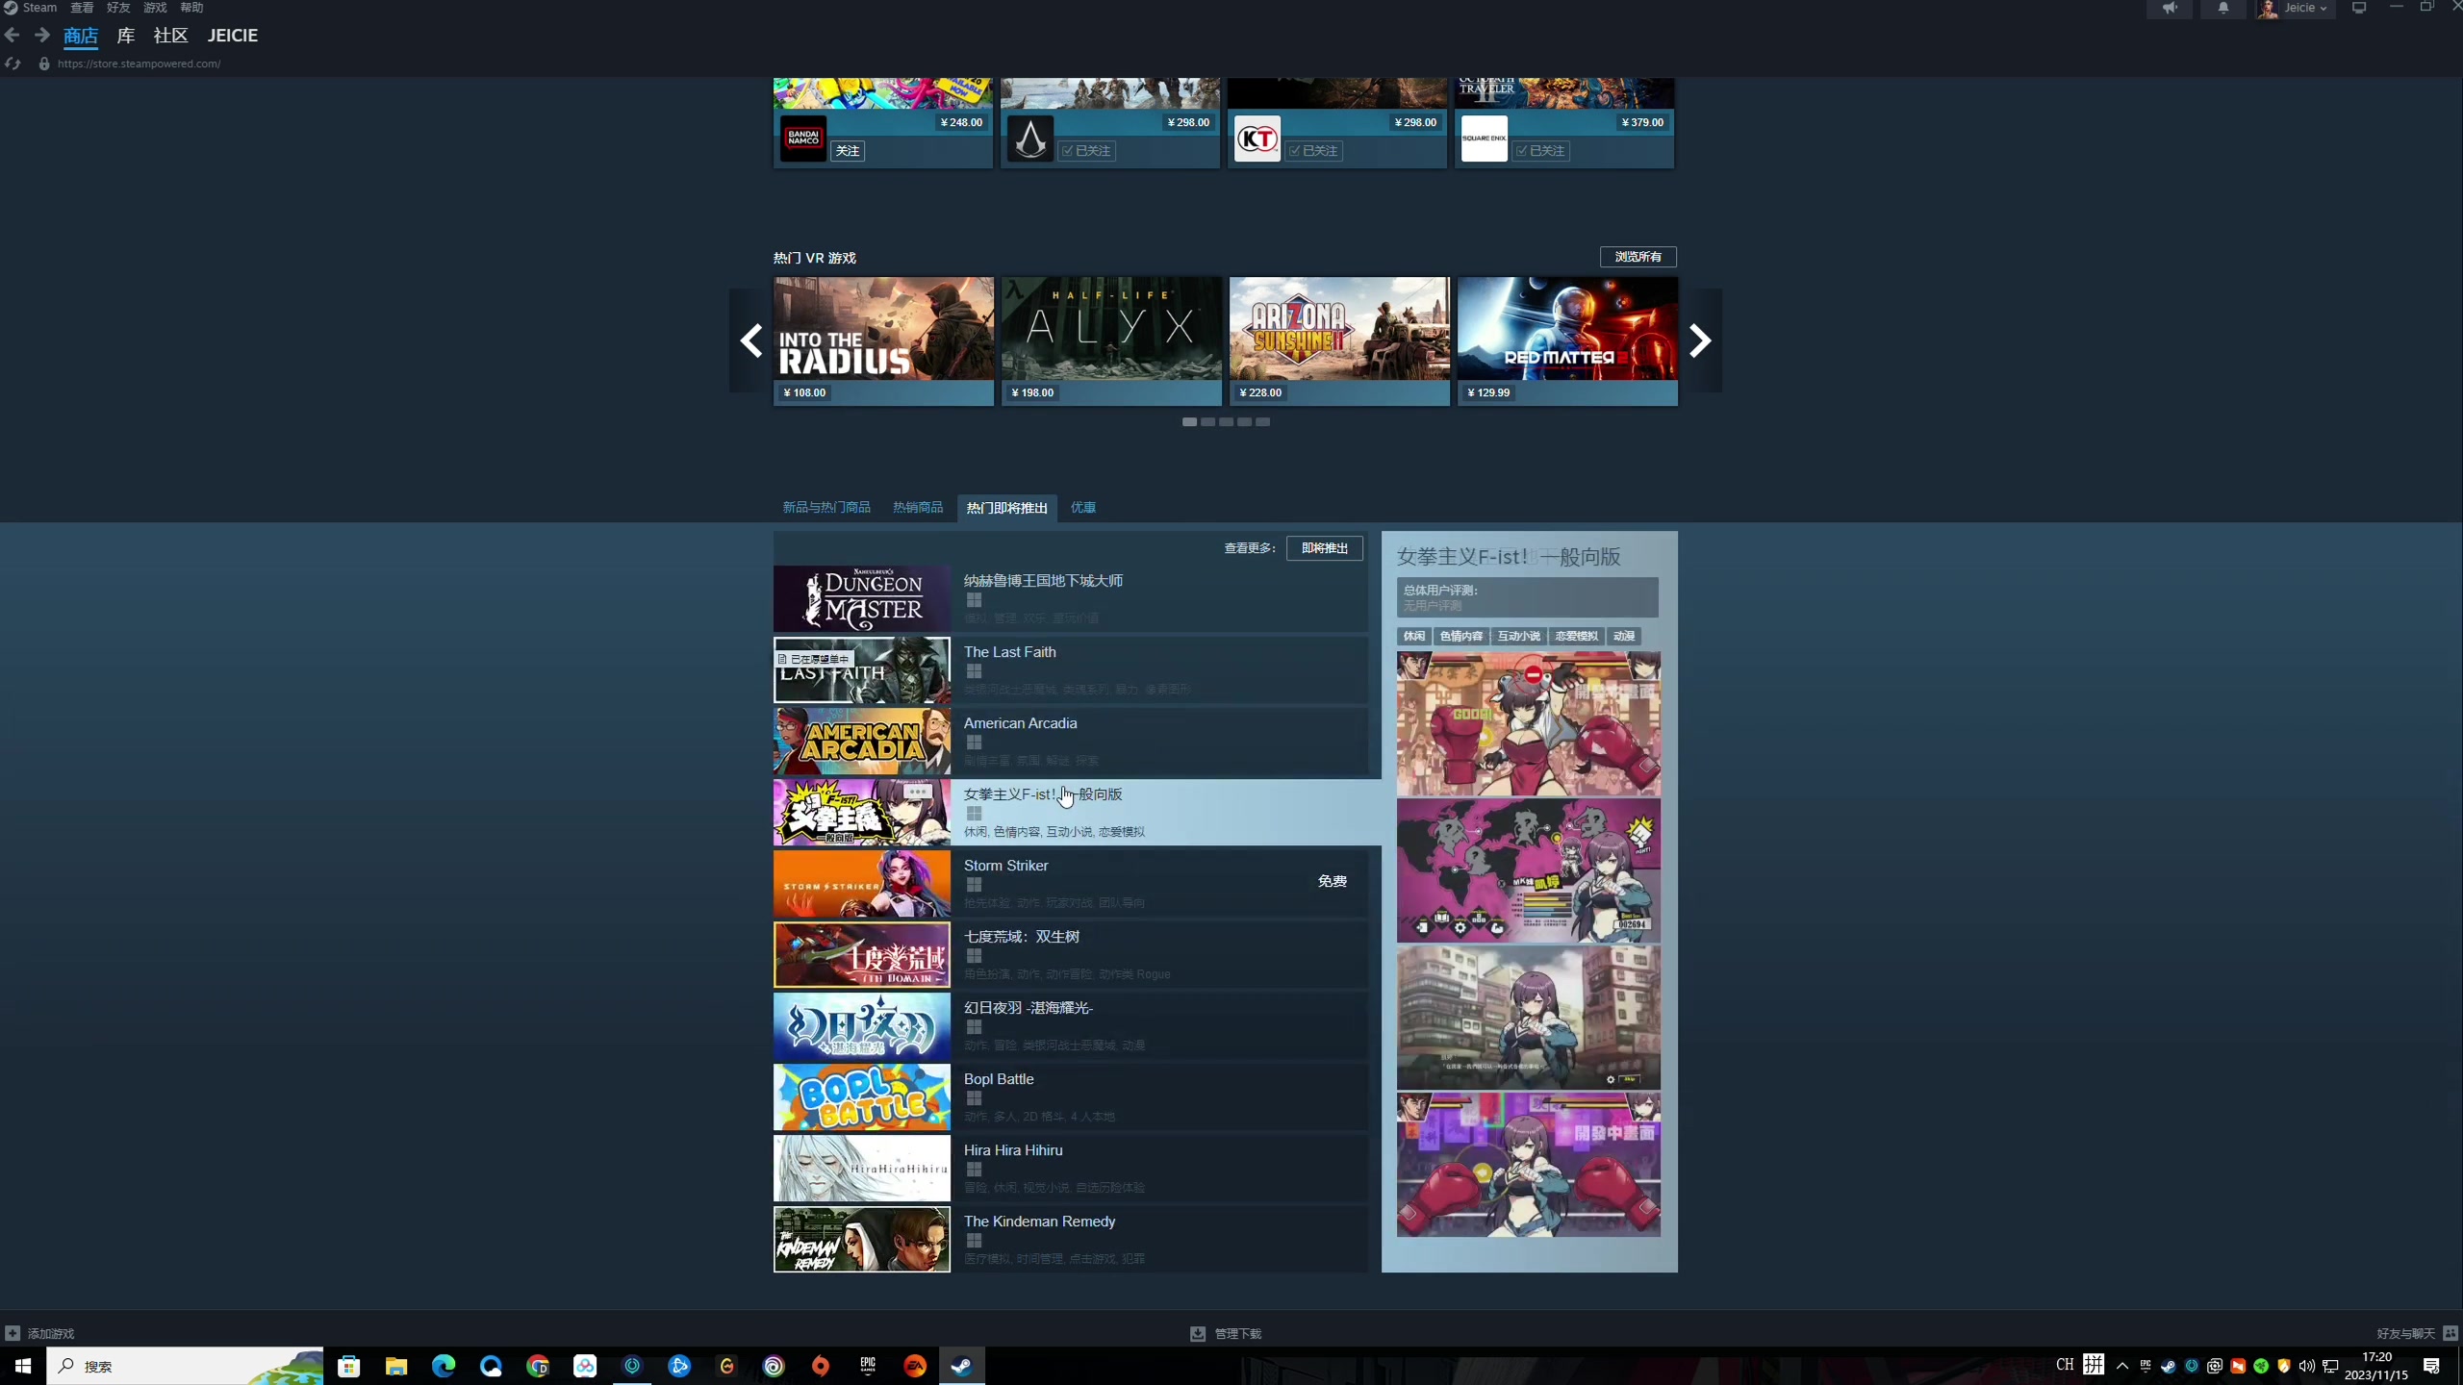The width and height of the screenshot is (2463, 1385).
Task: Open File Explorer from taskbar
Action: pyautogui.click(x=396, y=1366)
